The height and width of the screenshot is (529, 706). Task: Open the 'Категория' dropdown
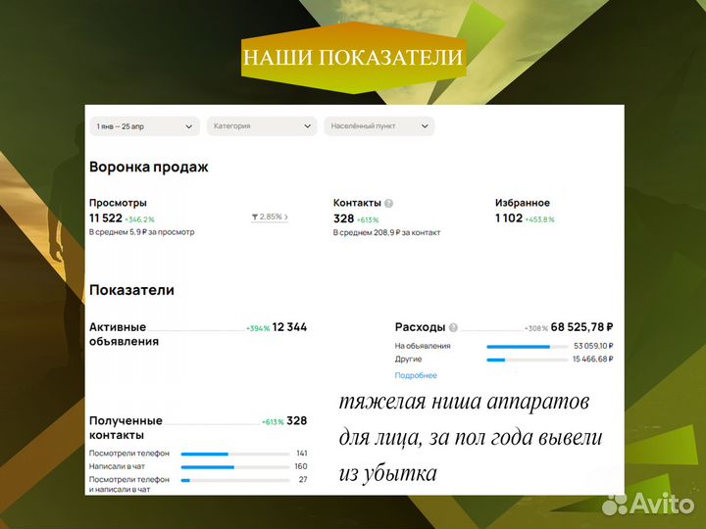point(262,126)
